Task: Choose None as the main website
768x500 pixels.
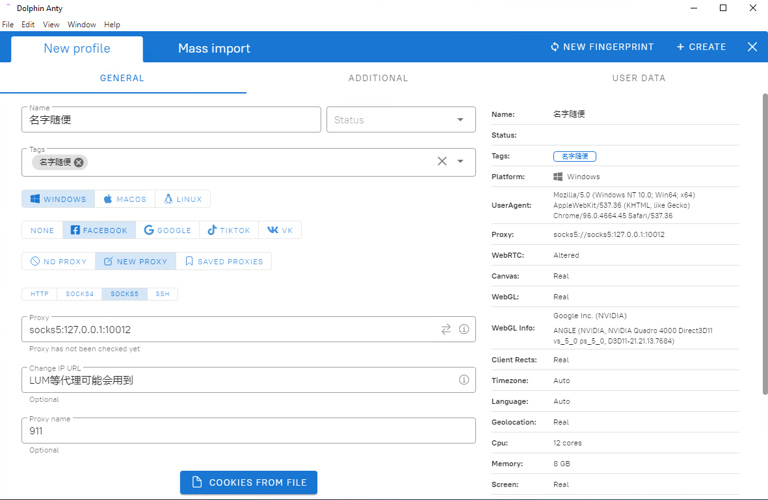Action: 42,231
